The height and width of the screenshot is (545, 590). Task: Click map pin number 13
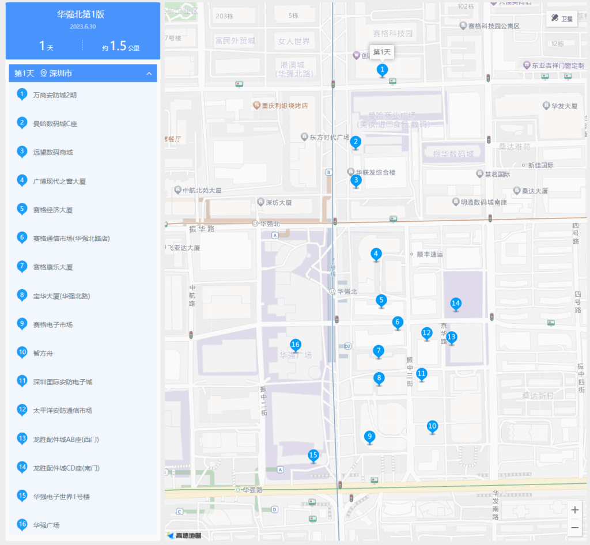click(451, 338)
